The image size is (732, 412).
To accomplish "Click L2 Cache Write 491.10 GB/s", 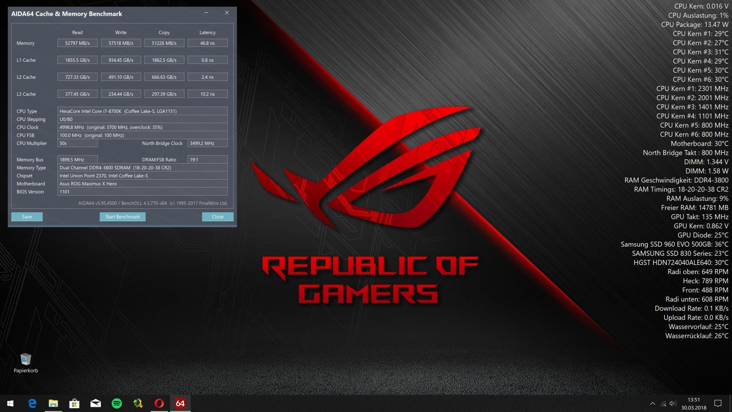I will [121, 77].
